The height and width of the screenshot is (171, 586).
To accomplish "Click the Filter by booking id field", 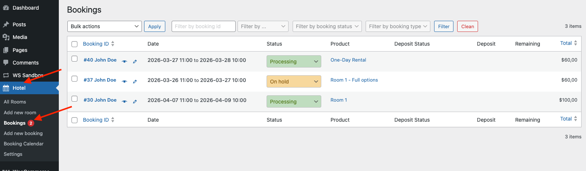I will [203, 26].
